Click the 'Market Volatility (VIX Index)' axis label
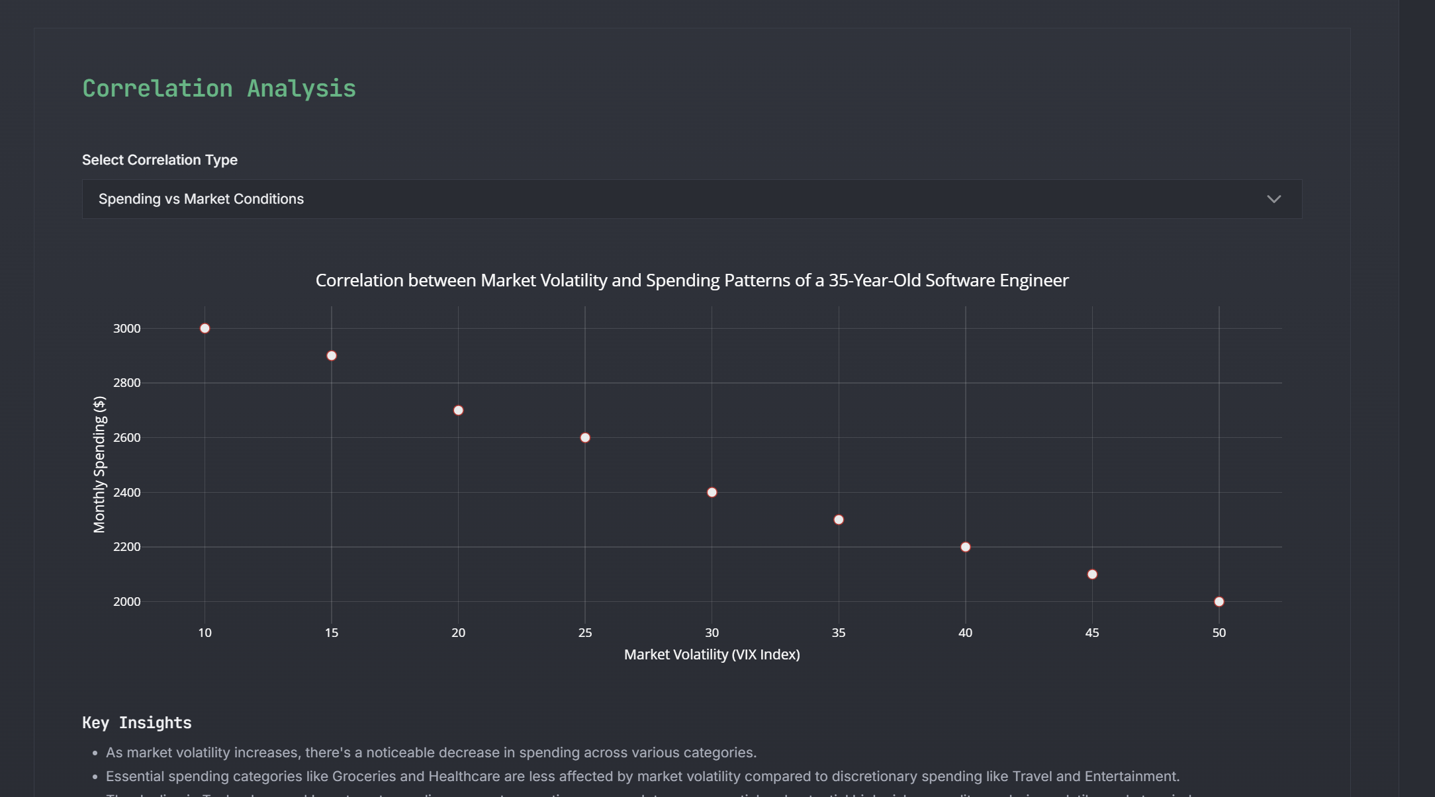Screen dimensions: 1435x797 (x=712, y=654)
